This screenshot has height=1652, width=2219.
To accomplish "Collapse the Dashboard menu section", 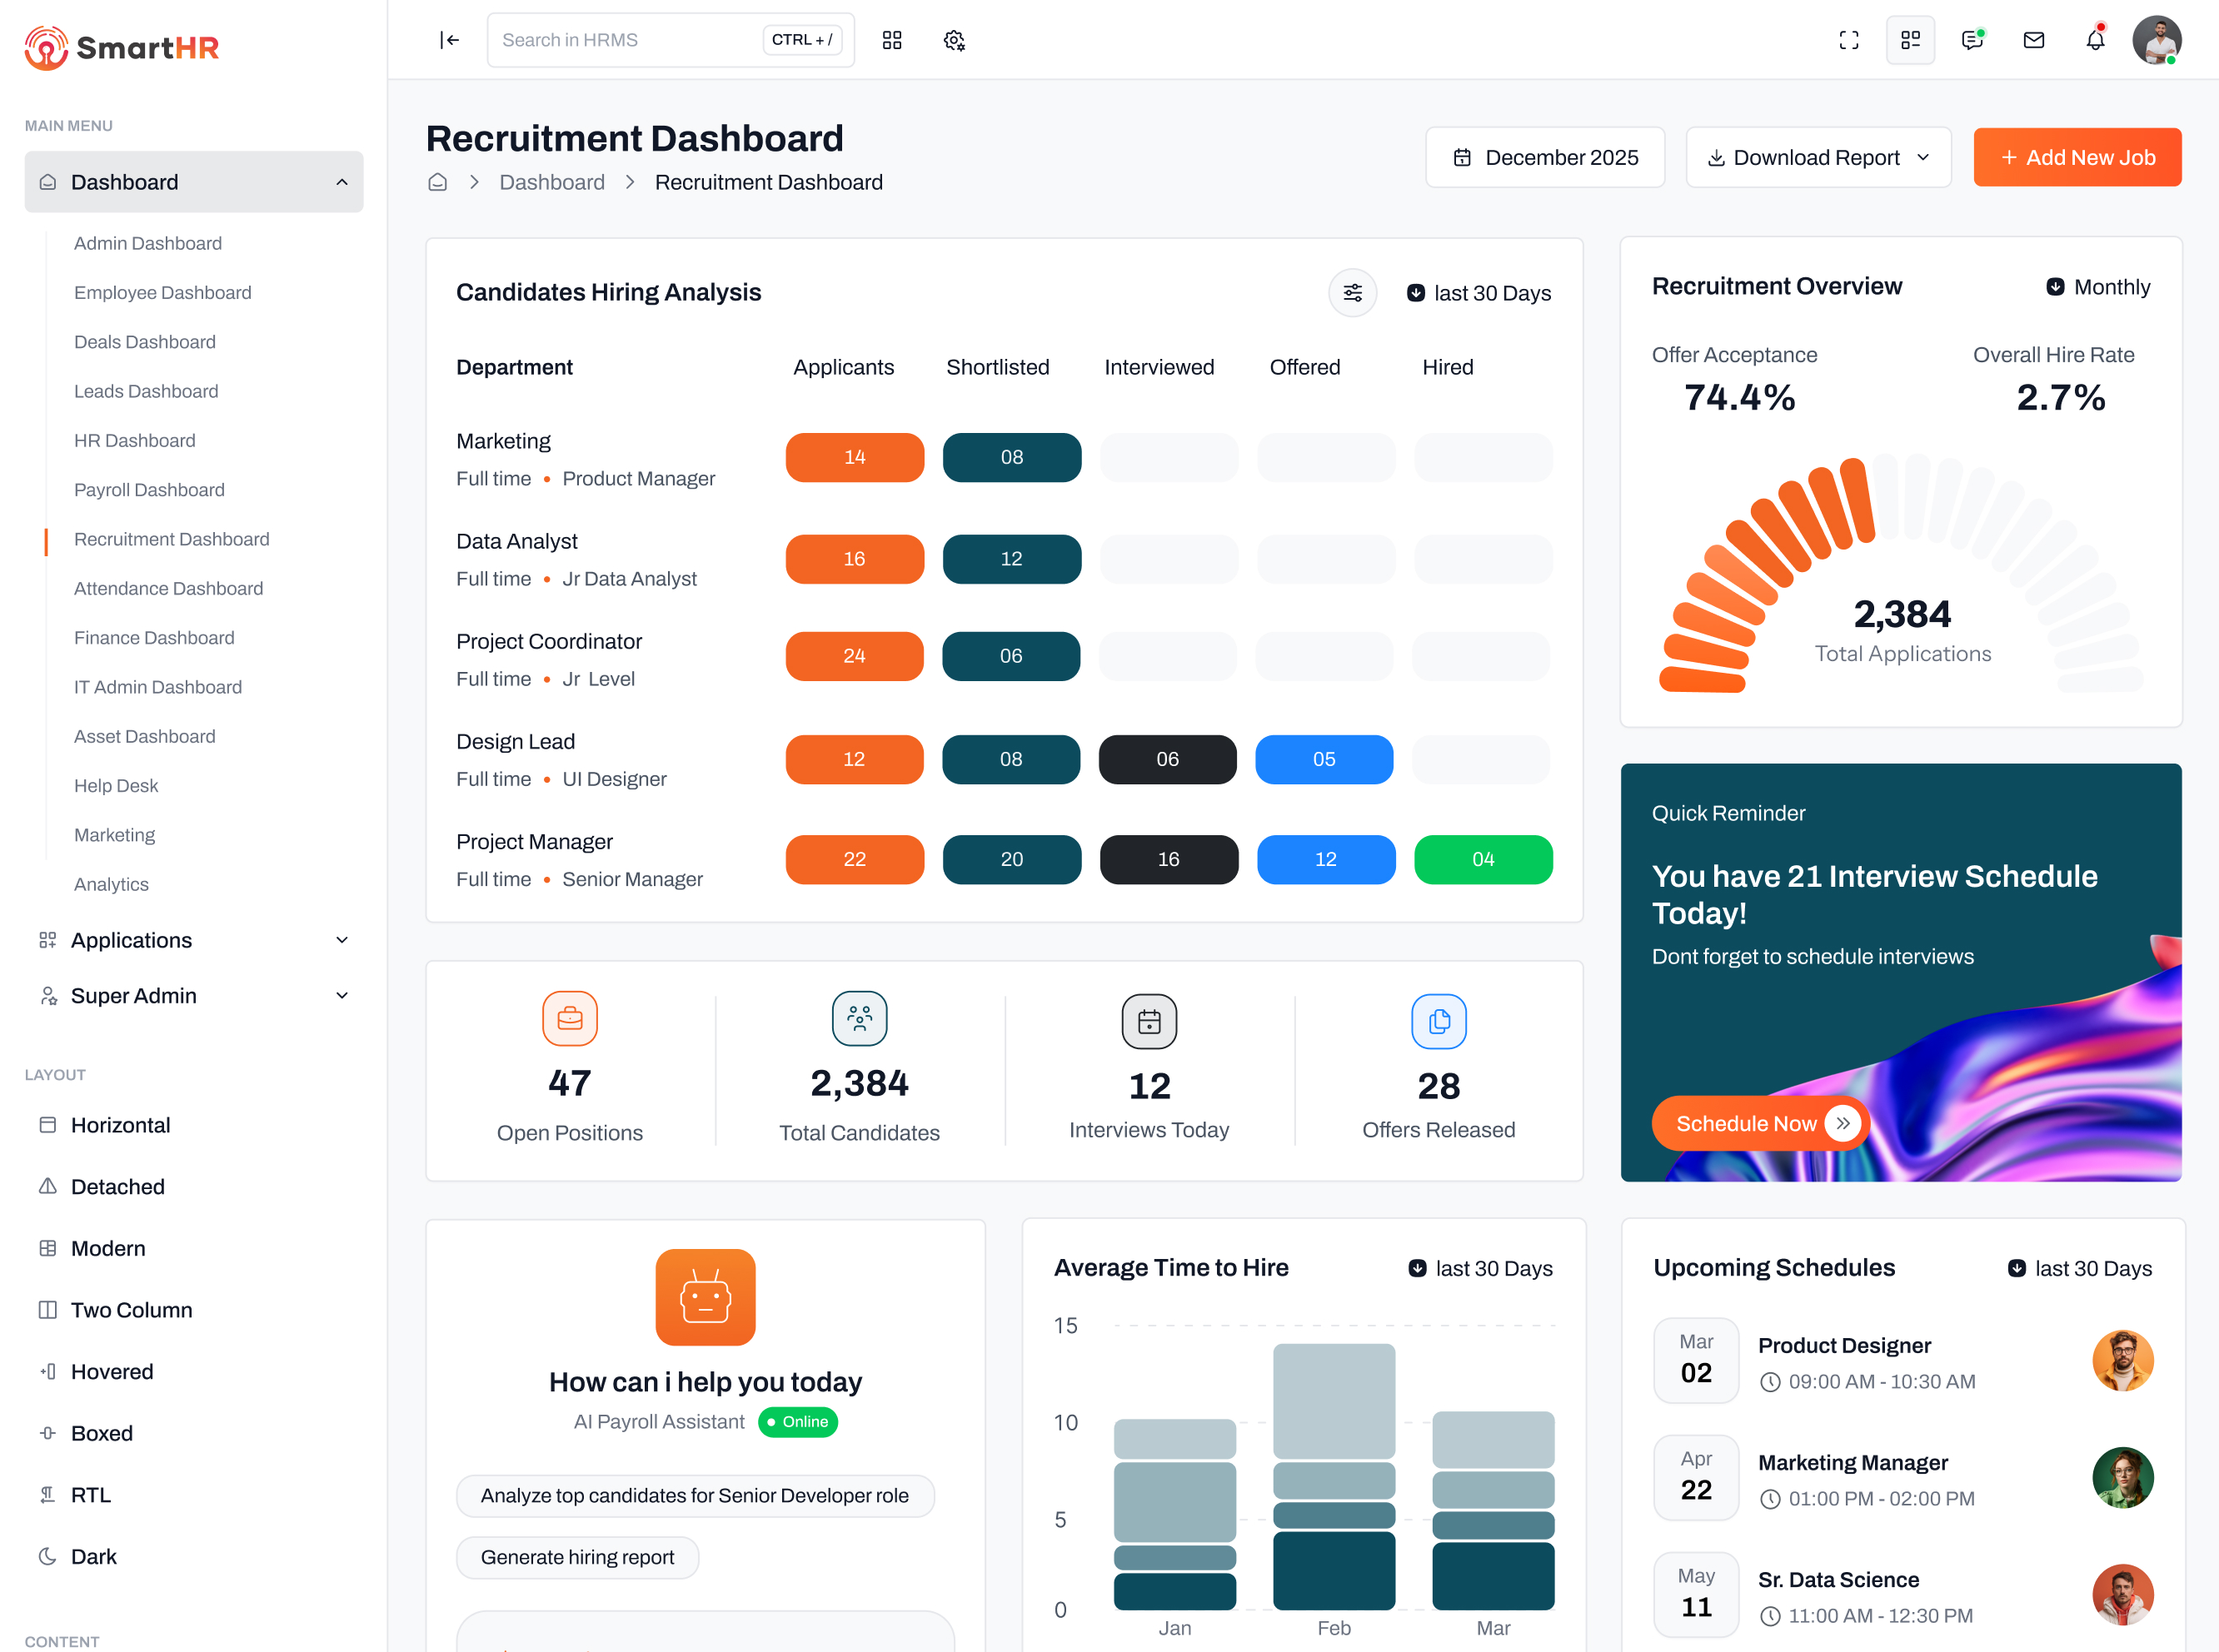I will 193,181.
